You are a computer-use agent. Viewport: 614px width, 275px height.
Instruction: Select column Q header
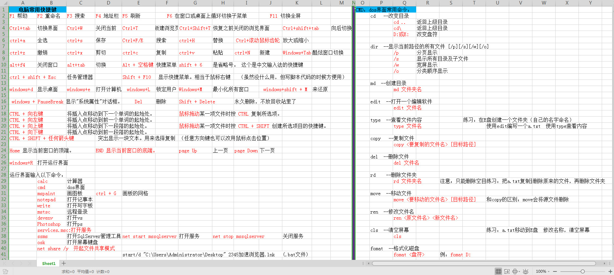tap(404, 3)
